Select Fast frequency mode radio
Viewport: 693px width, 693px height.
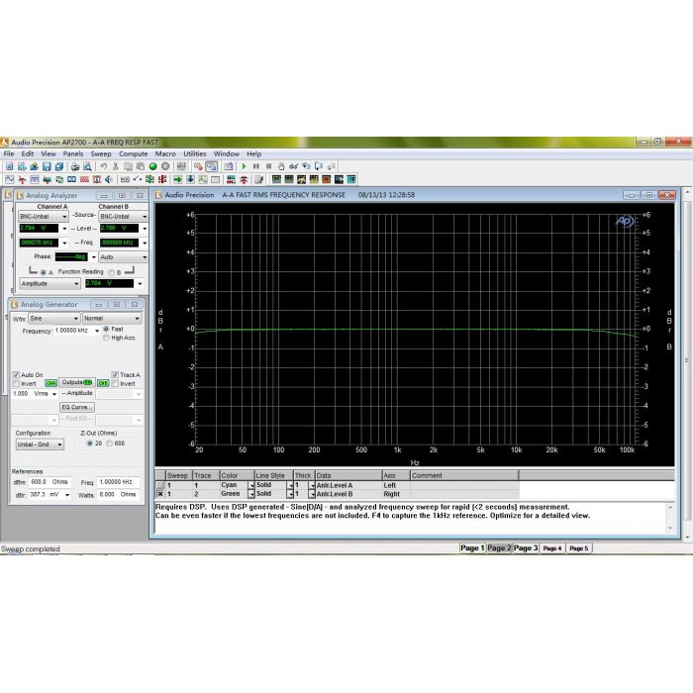106,330
